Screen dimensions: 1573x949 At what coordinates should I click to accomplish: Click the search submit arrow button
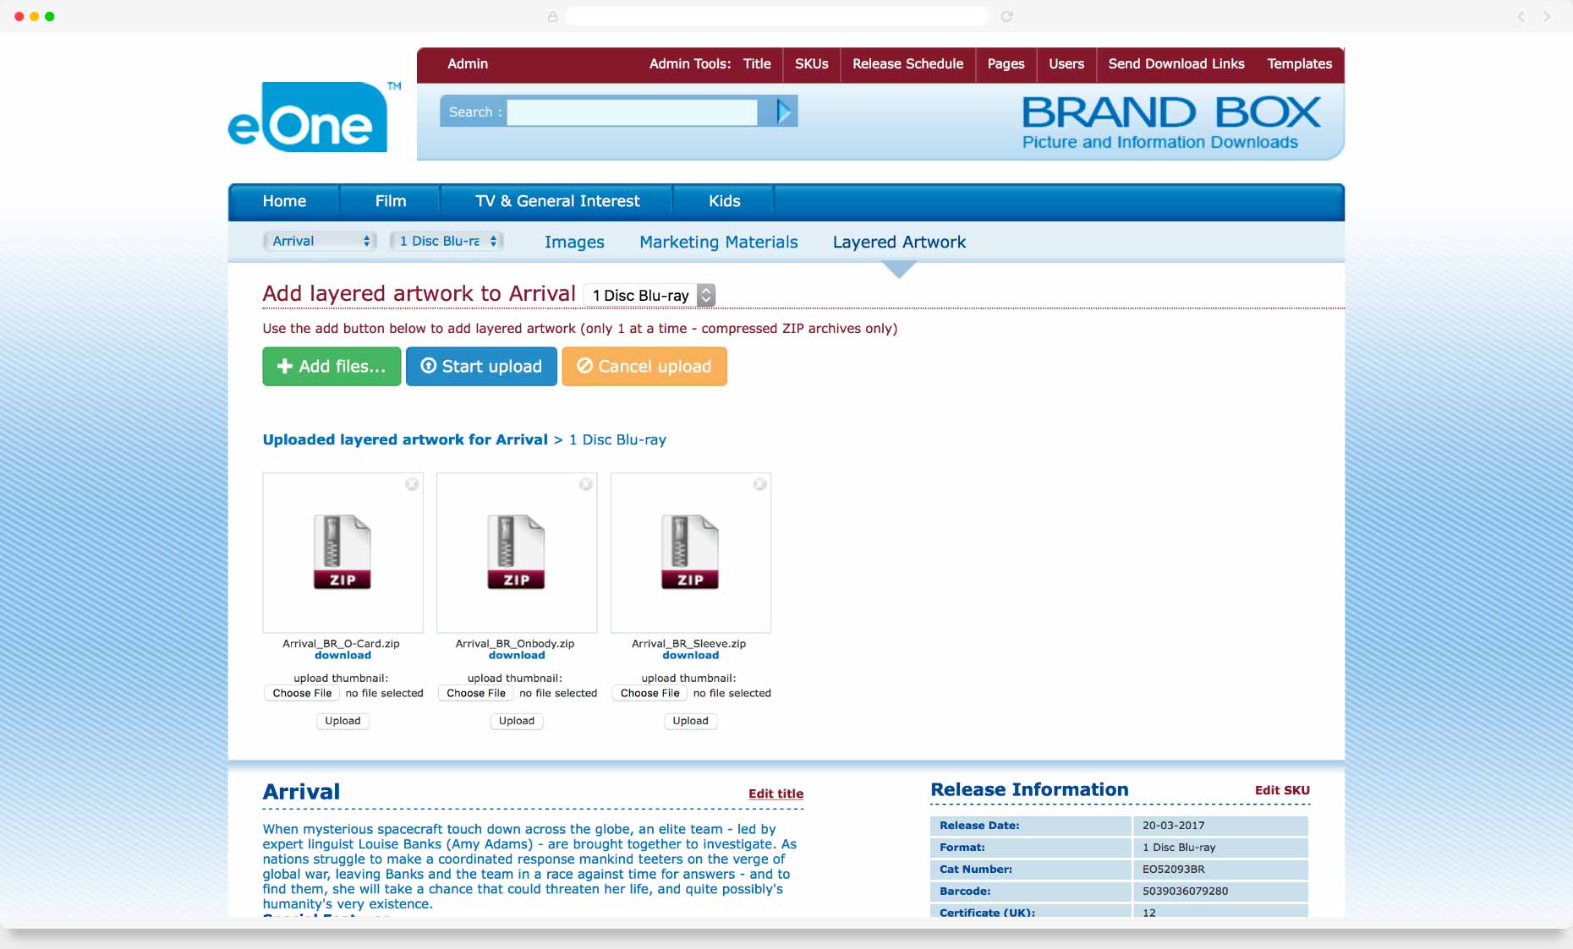784,112
